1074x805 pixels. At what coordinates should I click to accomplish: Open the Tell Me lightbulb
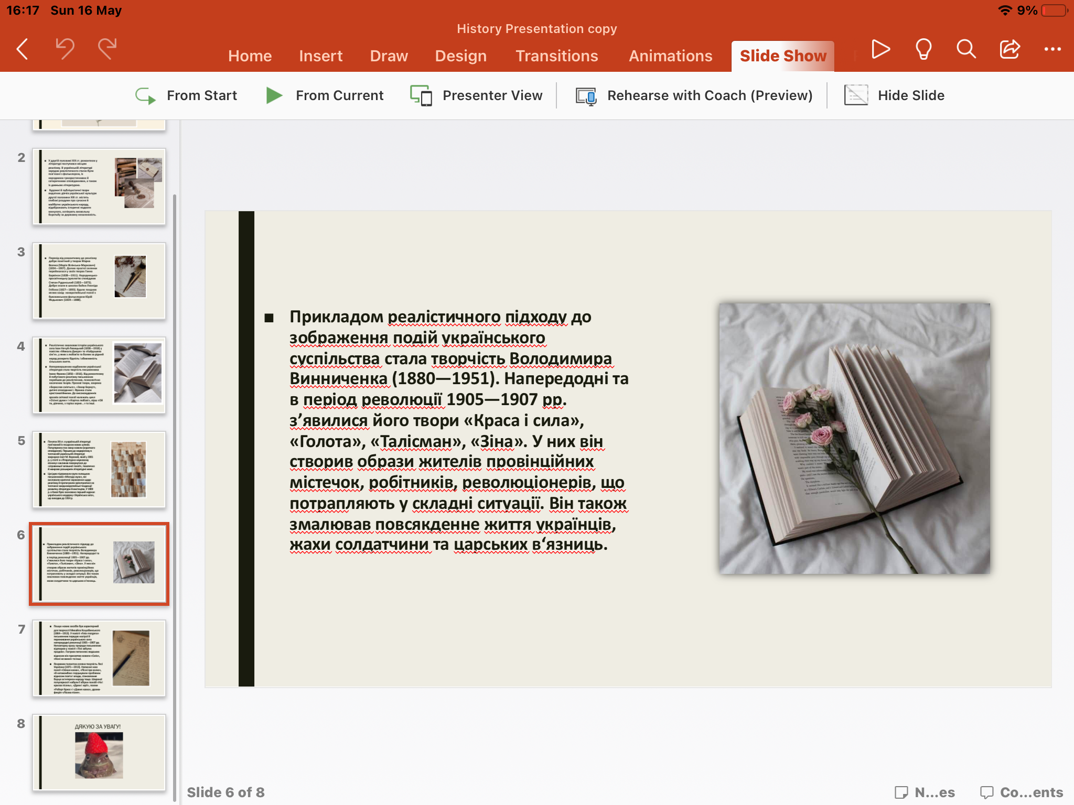pyautogui.click(x=923, y=49)
